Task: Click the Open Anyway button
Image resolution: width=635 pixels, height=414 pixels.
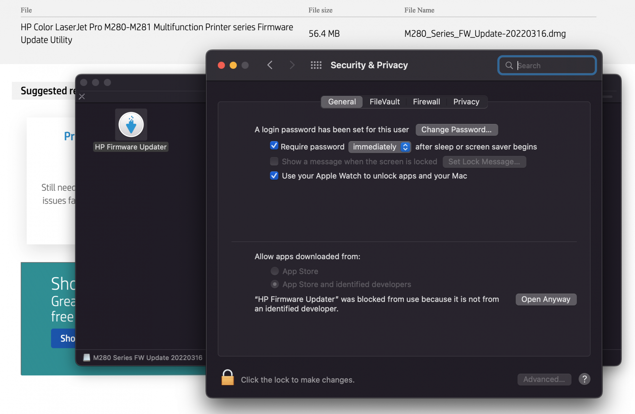Action: 546,299
